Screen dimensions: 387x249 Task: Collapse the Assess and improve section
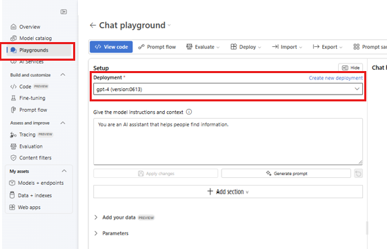[x=63, y=123]
